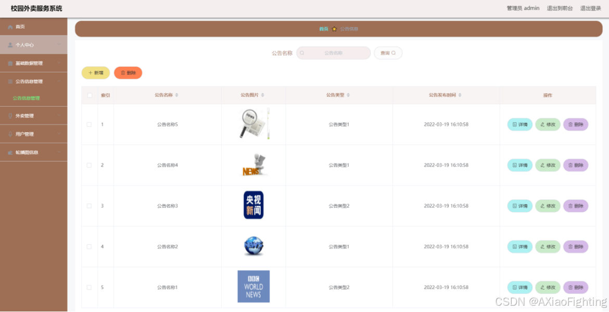Click the BBC World News thumbnail
Screen dimensions: 609x312
tap(253, 286)
